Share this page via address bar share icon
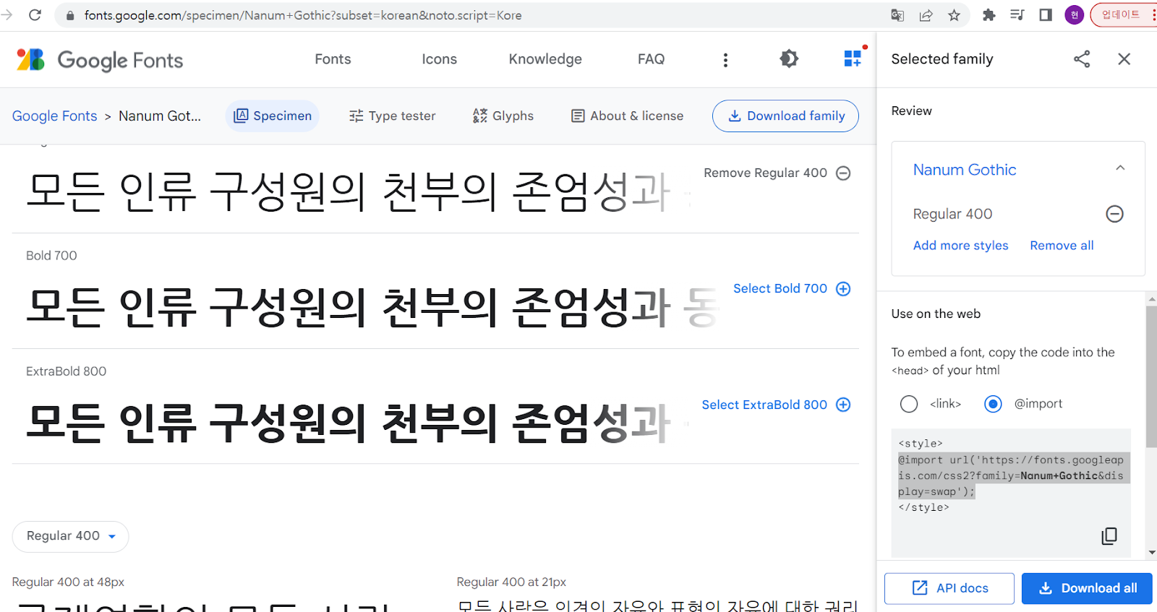 click(x=926, y=15)
